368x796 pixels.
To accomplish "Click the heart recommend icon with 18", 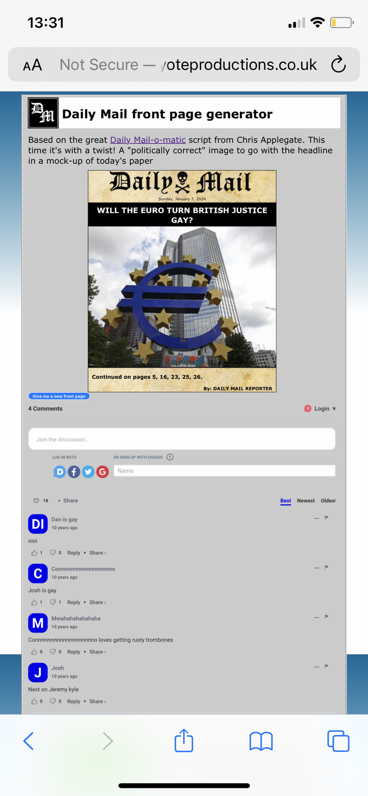I will [x=36, y=500].
